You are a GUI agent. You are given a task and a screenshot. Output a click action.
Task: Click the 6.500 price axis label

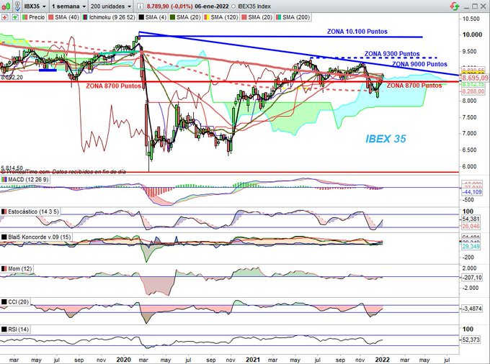tap(469, 150)
